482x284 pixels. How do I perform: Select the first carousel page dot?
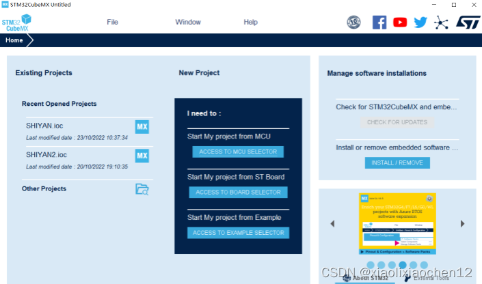[371, 265]
